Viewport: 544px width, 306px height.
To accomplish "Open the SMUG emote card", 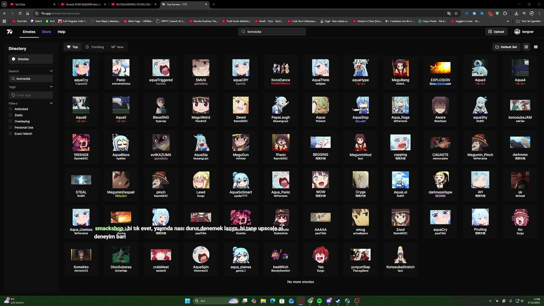I will coord(201,71).
